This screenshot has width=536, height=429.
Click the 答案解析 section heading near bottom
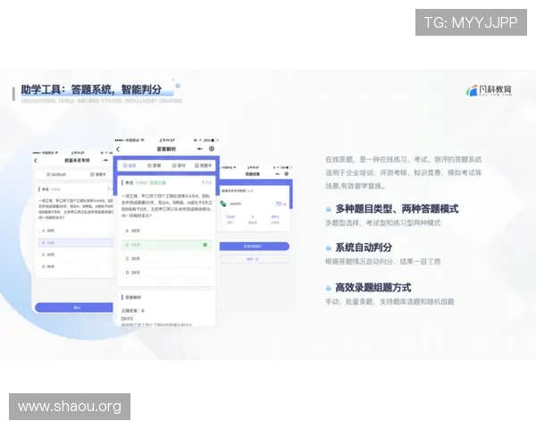pos(133,298)
